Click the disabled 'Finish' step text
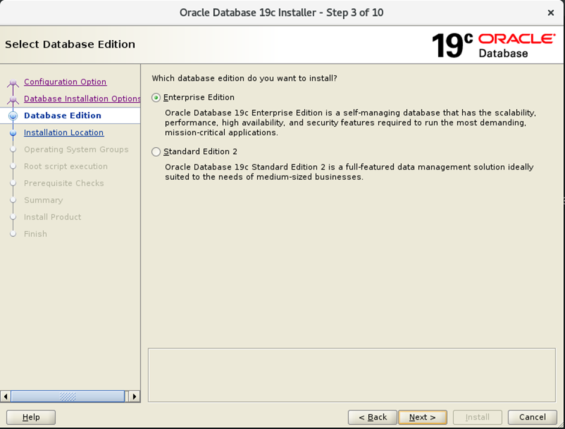The image size is (565, 429). (35, 234)
